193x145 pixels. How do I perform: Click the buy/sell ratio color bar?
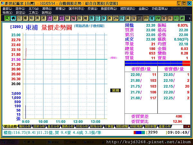coord(157,63)
